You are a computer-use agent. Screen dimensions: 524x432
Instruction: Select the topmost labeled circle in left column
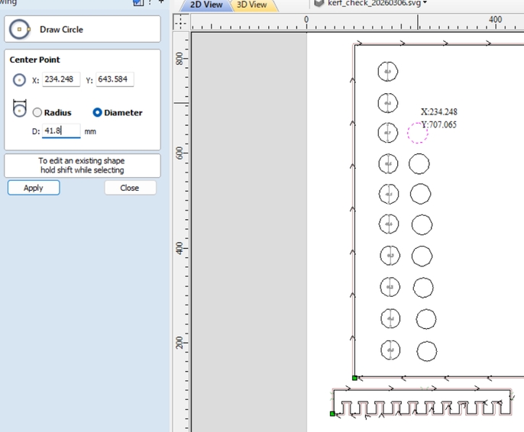tap(388, 72)
